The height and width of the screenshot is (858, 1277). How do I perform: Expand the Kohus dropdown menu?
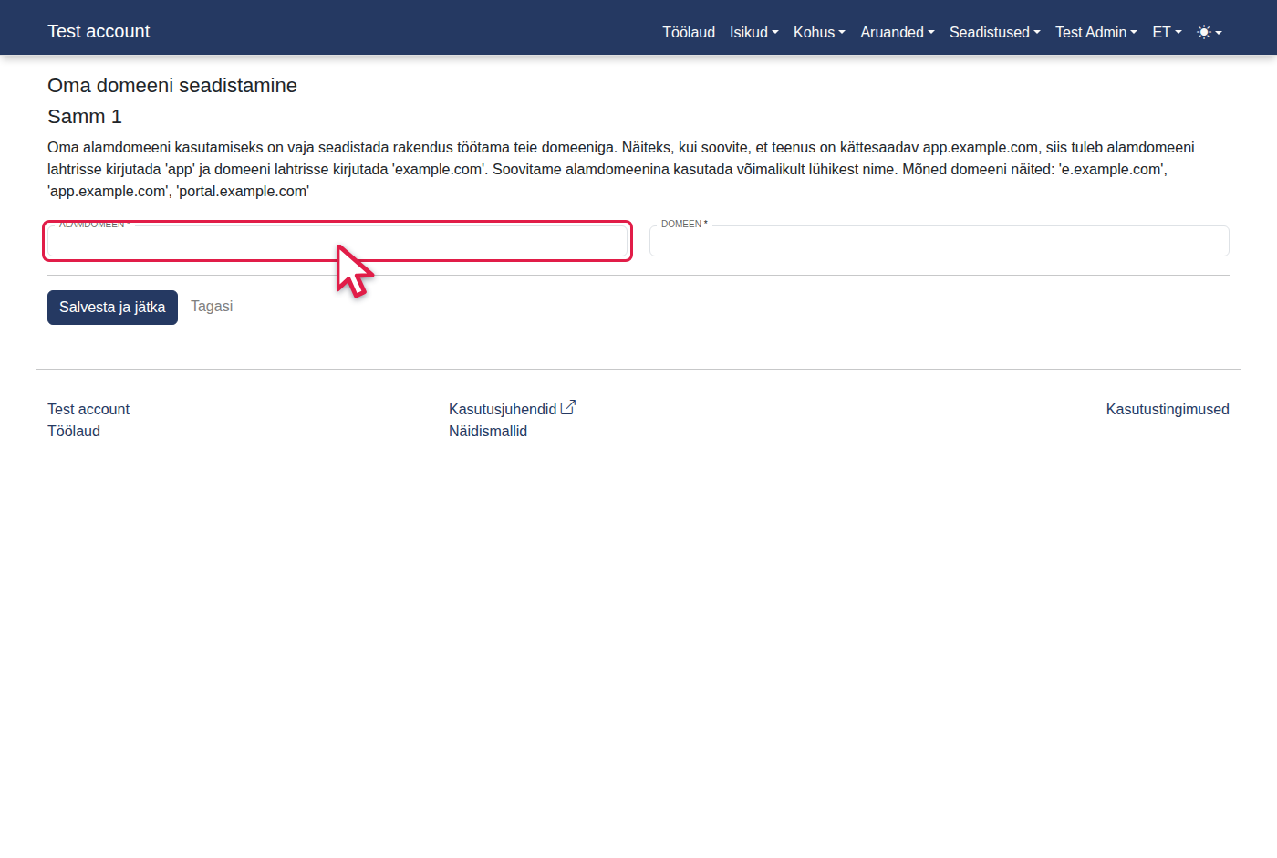(x=819, y=32)
